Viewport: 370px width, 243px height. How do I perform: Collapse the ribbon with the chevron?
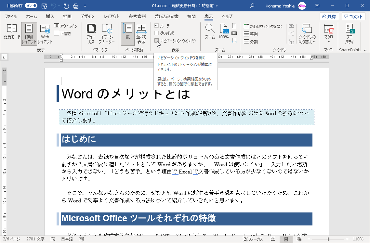point(365,50)
